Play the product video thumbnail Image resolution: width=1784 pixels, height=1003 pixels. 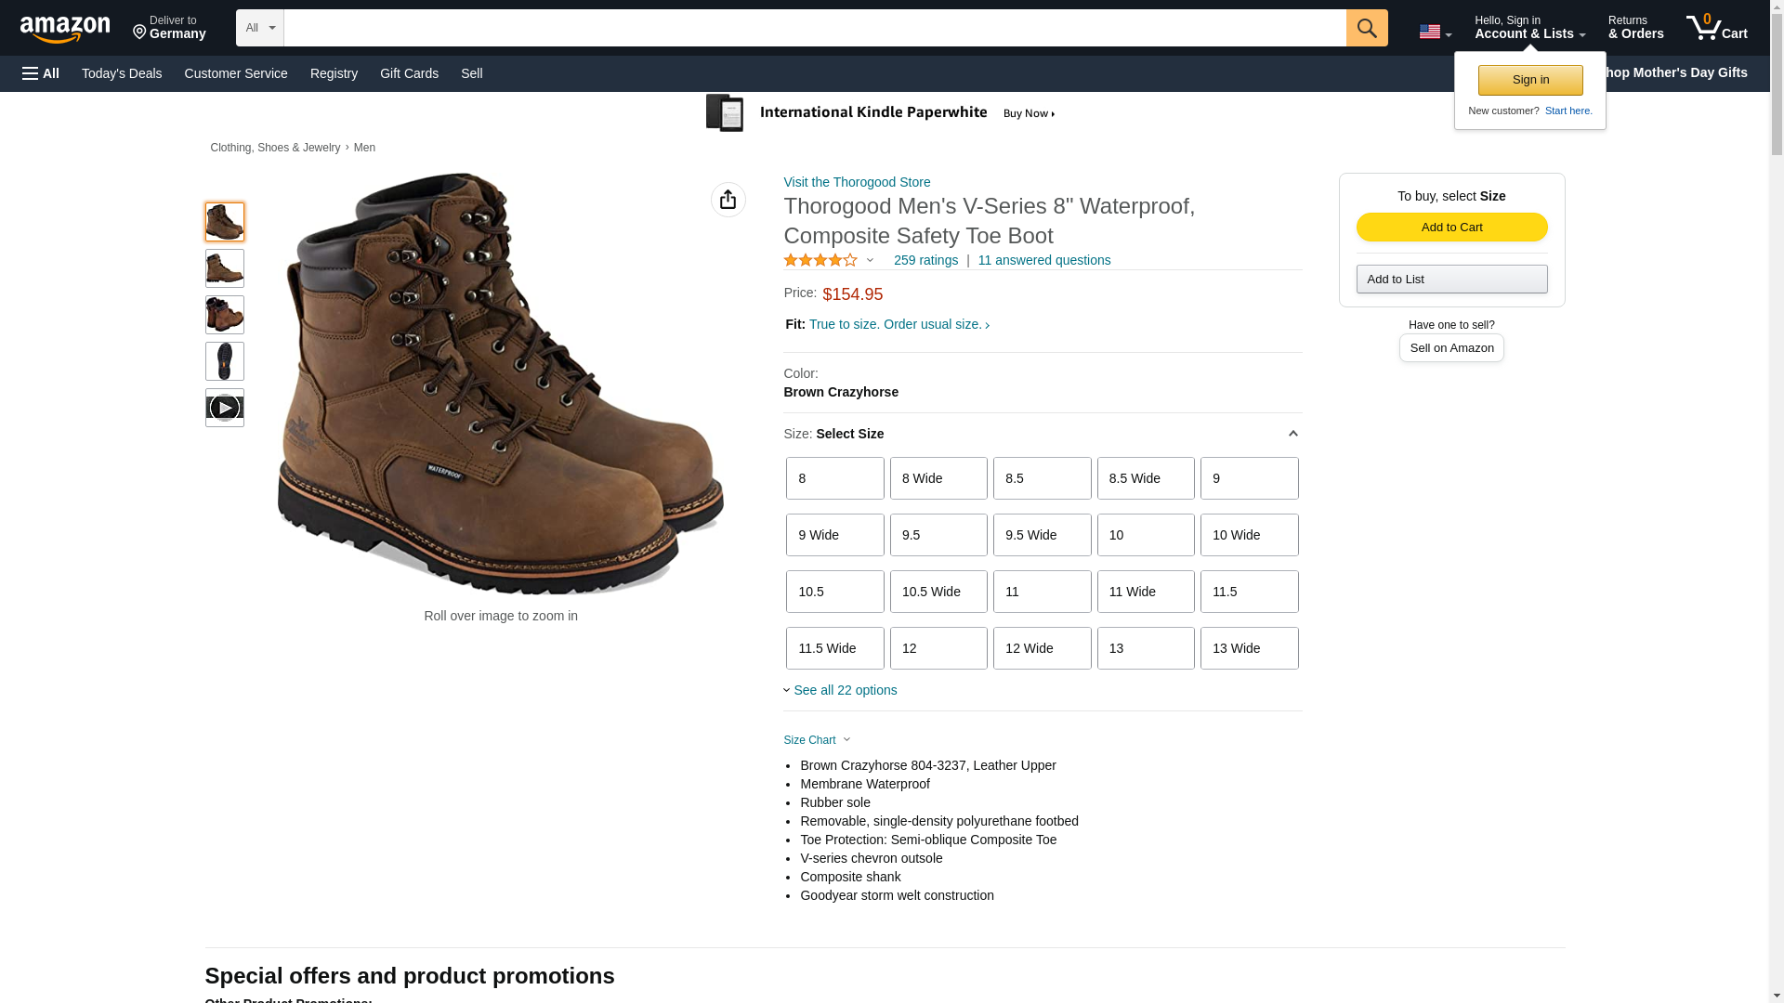224,408
